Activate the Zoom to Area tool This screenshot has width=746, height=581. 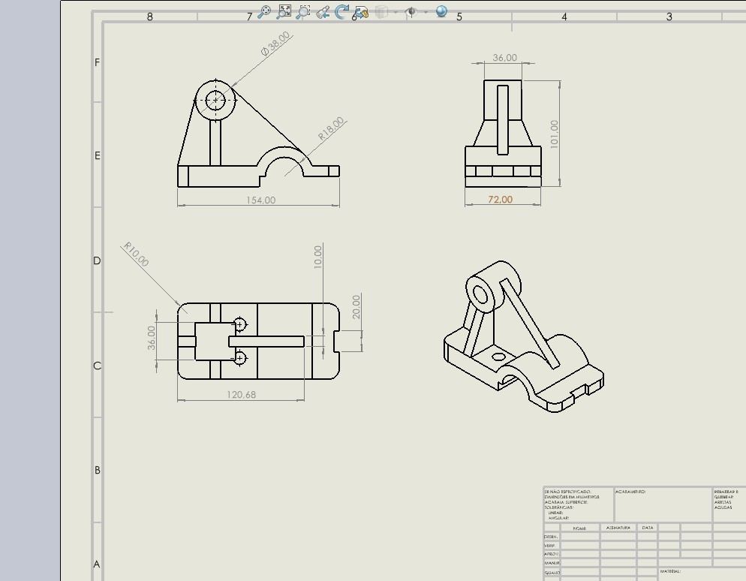[x=303, y=12]
